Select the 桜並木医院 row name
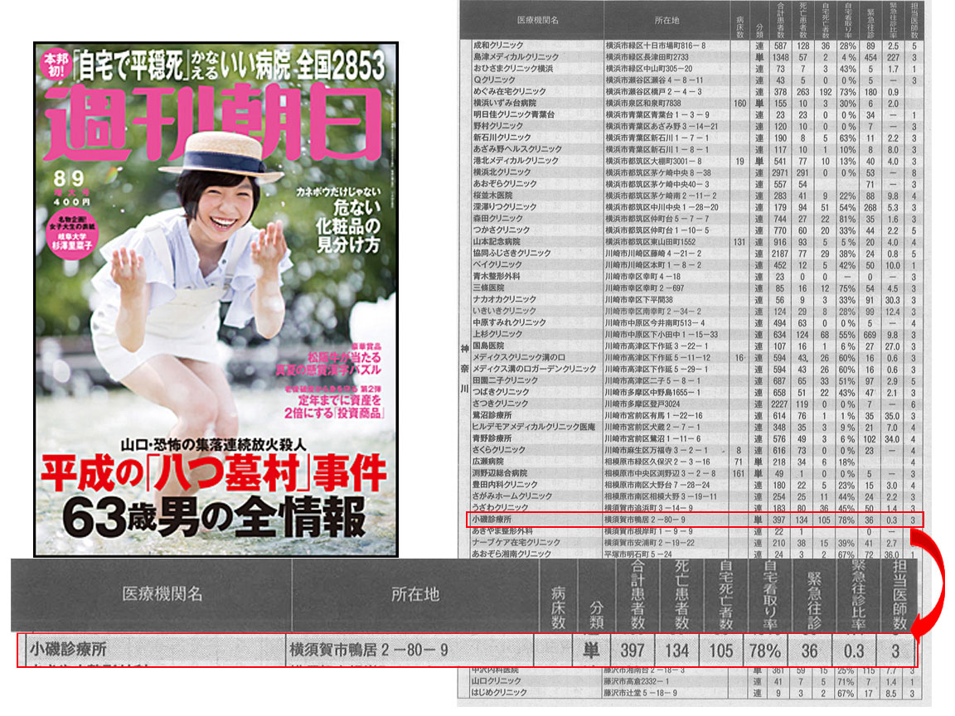Viewport: 955px width, 716px height. [x=492, y=196]
